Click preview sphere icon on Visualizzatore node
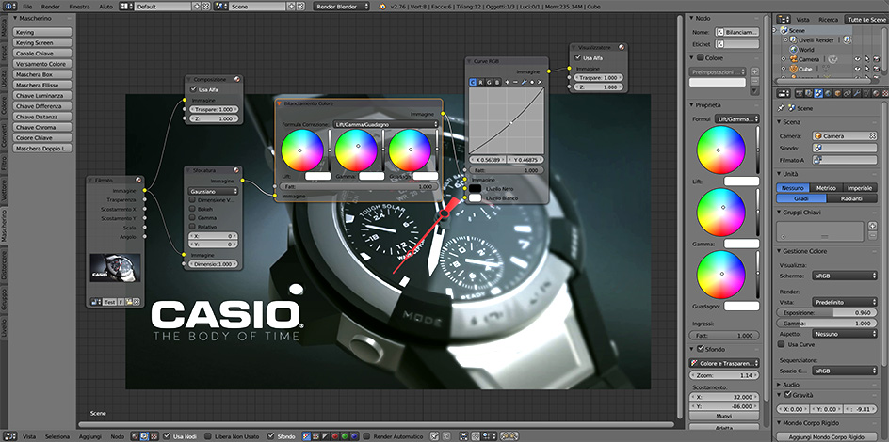This screenshot has width=889, height=442. click(622, 48)
